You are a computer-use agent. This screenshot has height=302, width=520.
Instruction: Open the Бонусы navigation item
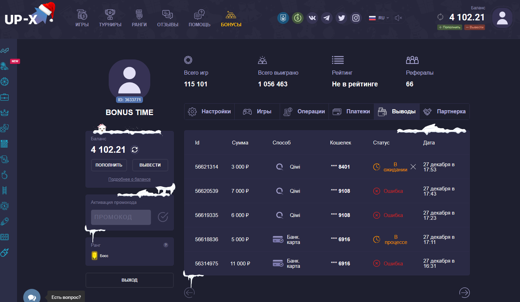coord(231,18)
